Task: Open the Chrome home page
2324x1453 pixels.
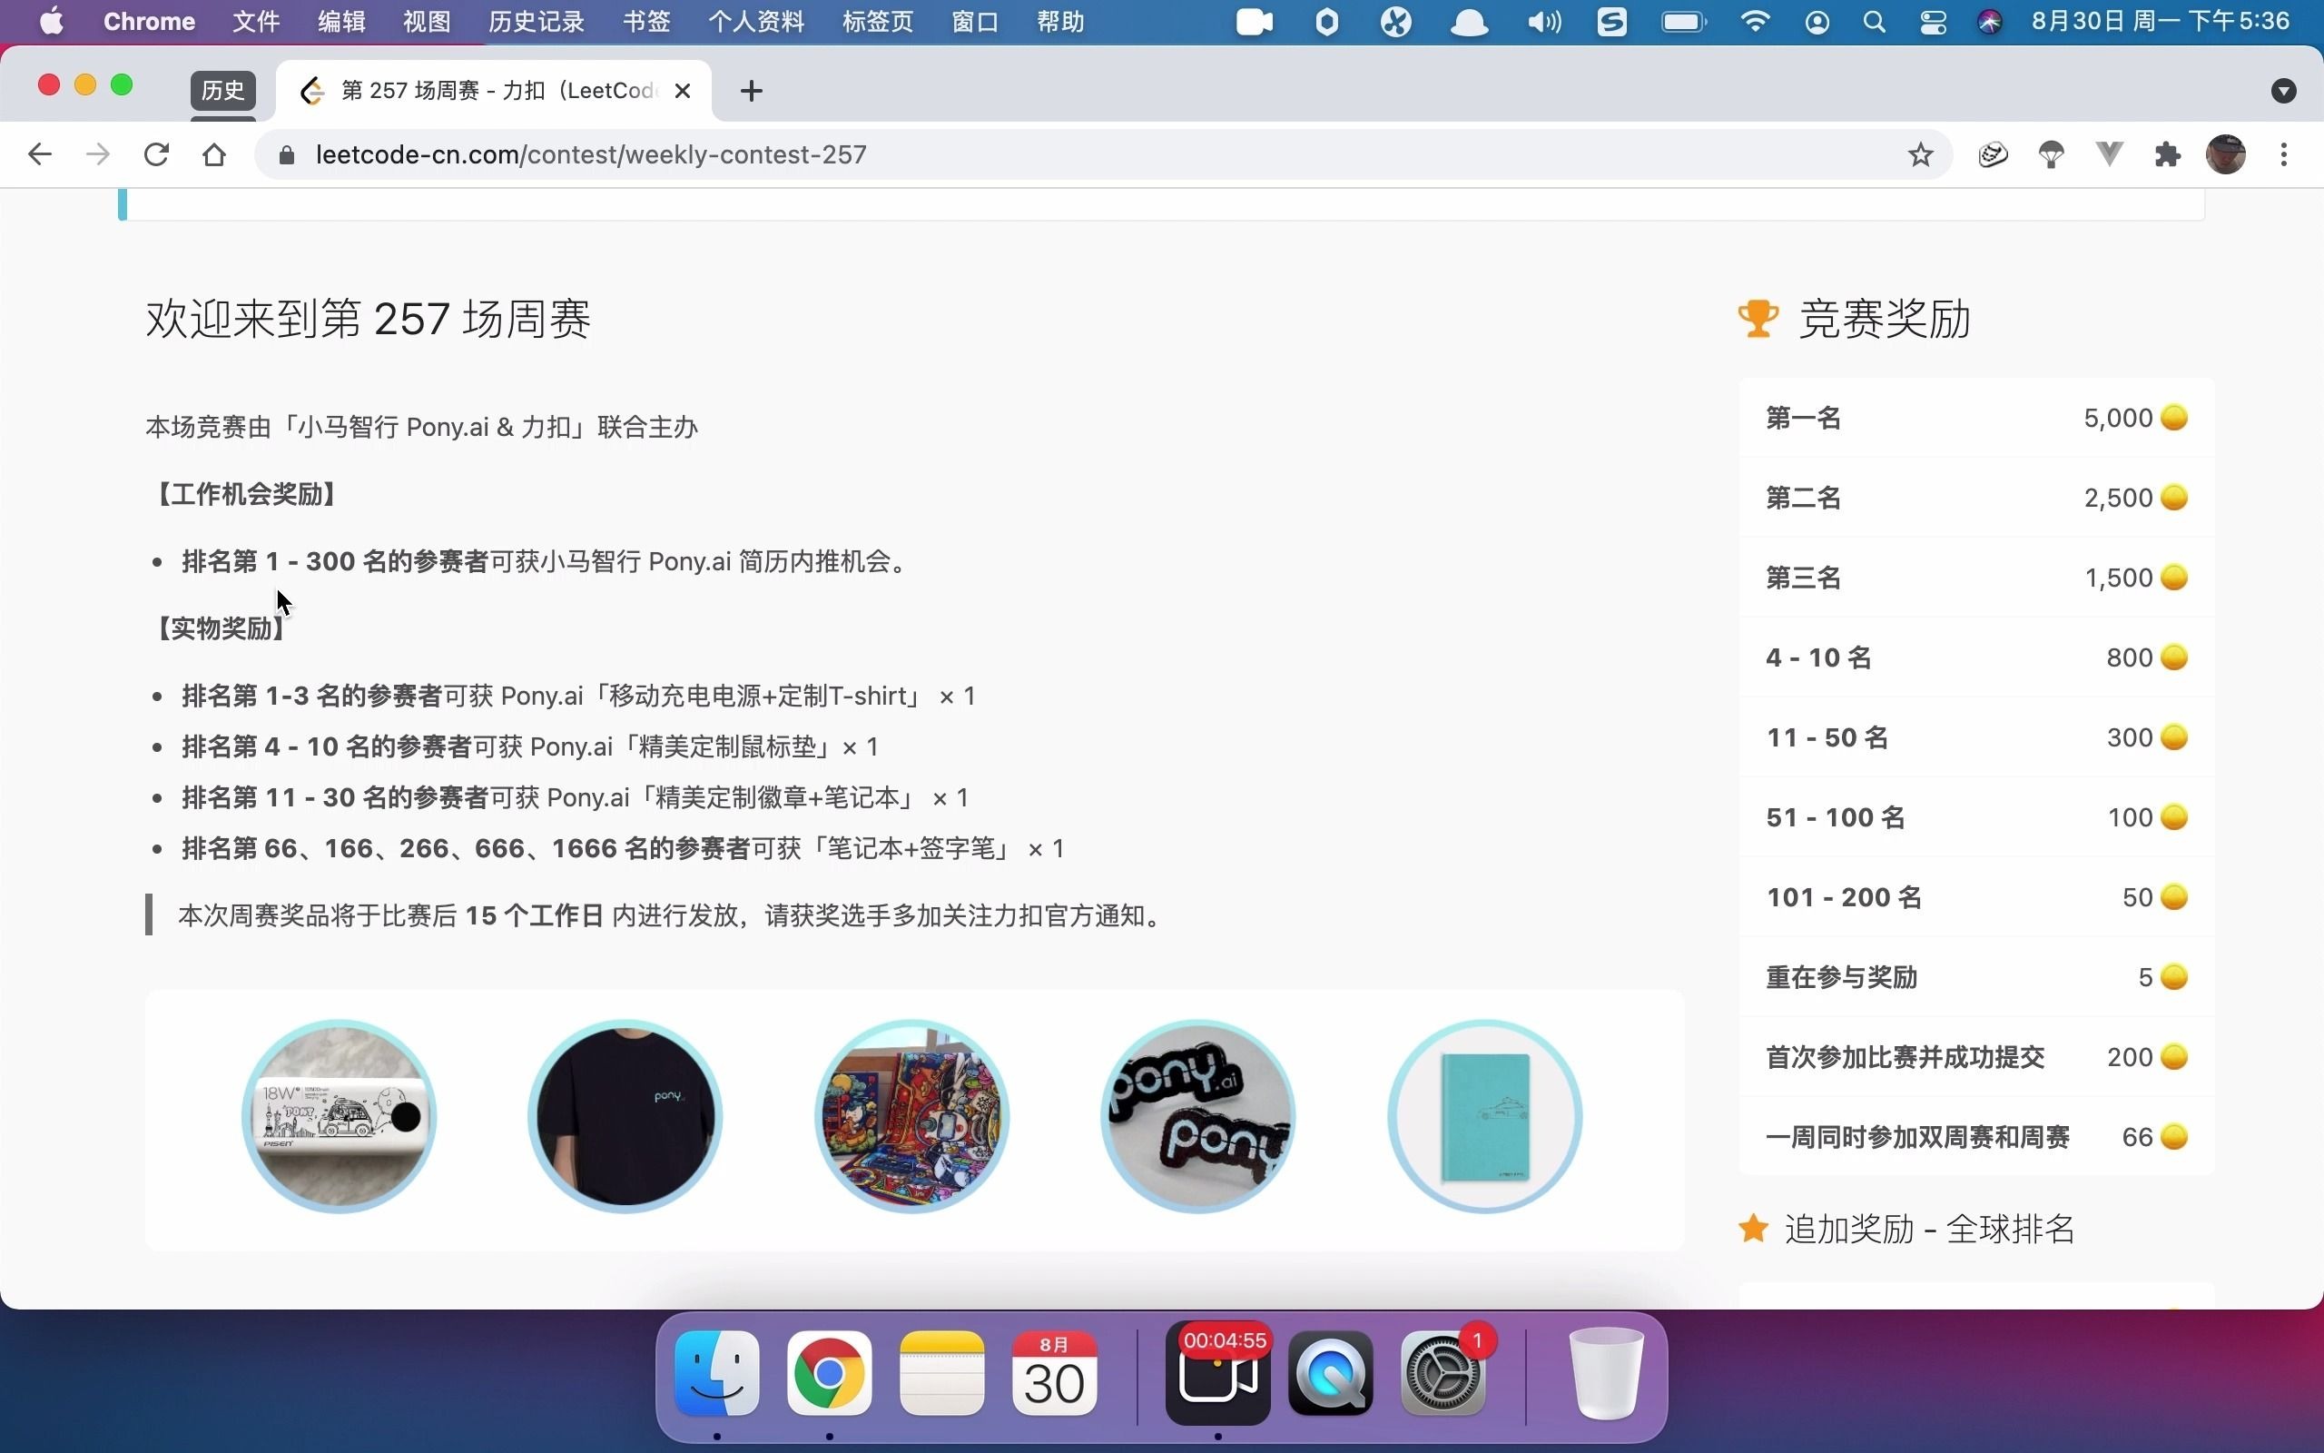Action: pos(214,154)
